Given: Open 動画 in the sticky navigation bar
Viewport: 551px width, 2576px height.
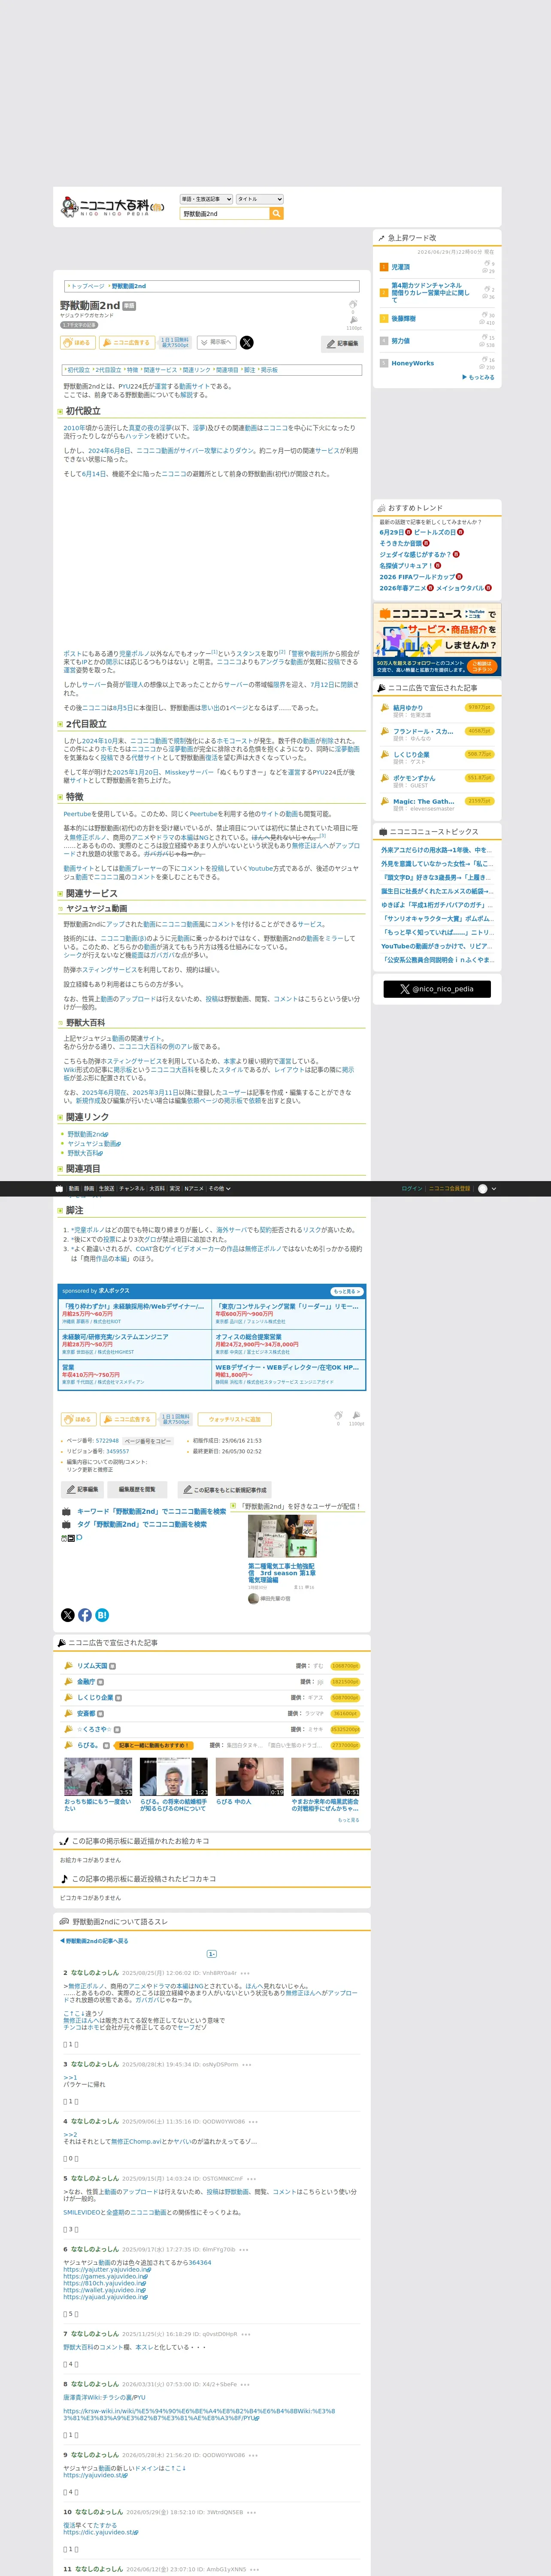Looking at the screenshot, I should (74, 1189).
